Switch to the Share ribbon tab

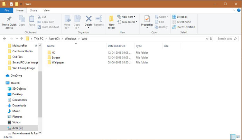pyautogui.click(x=34, y=10)
